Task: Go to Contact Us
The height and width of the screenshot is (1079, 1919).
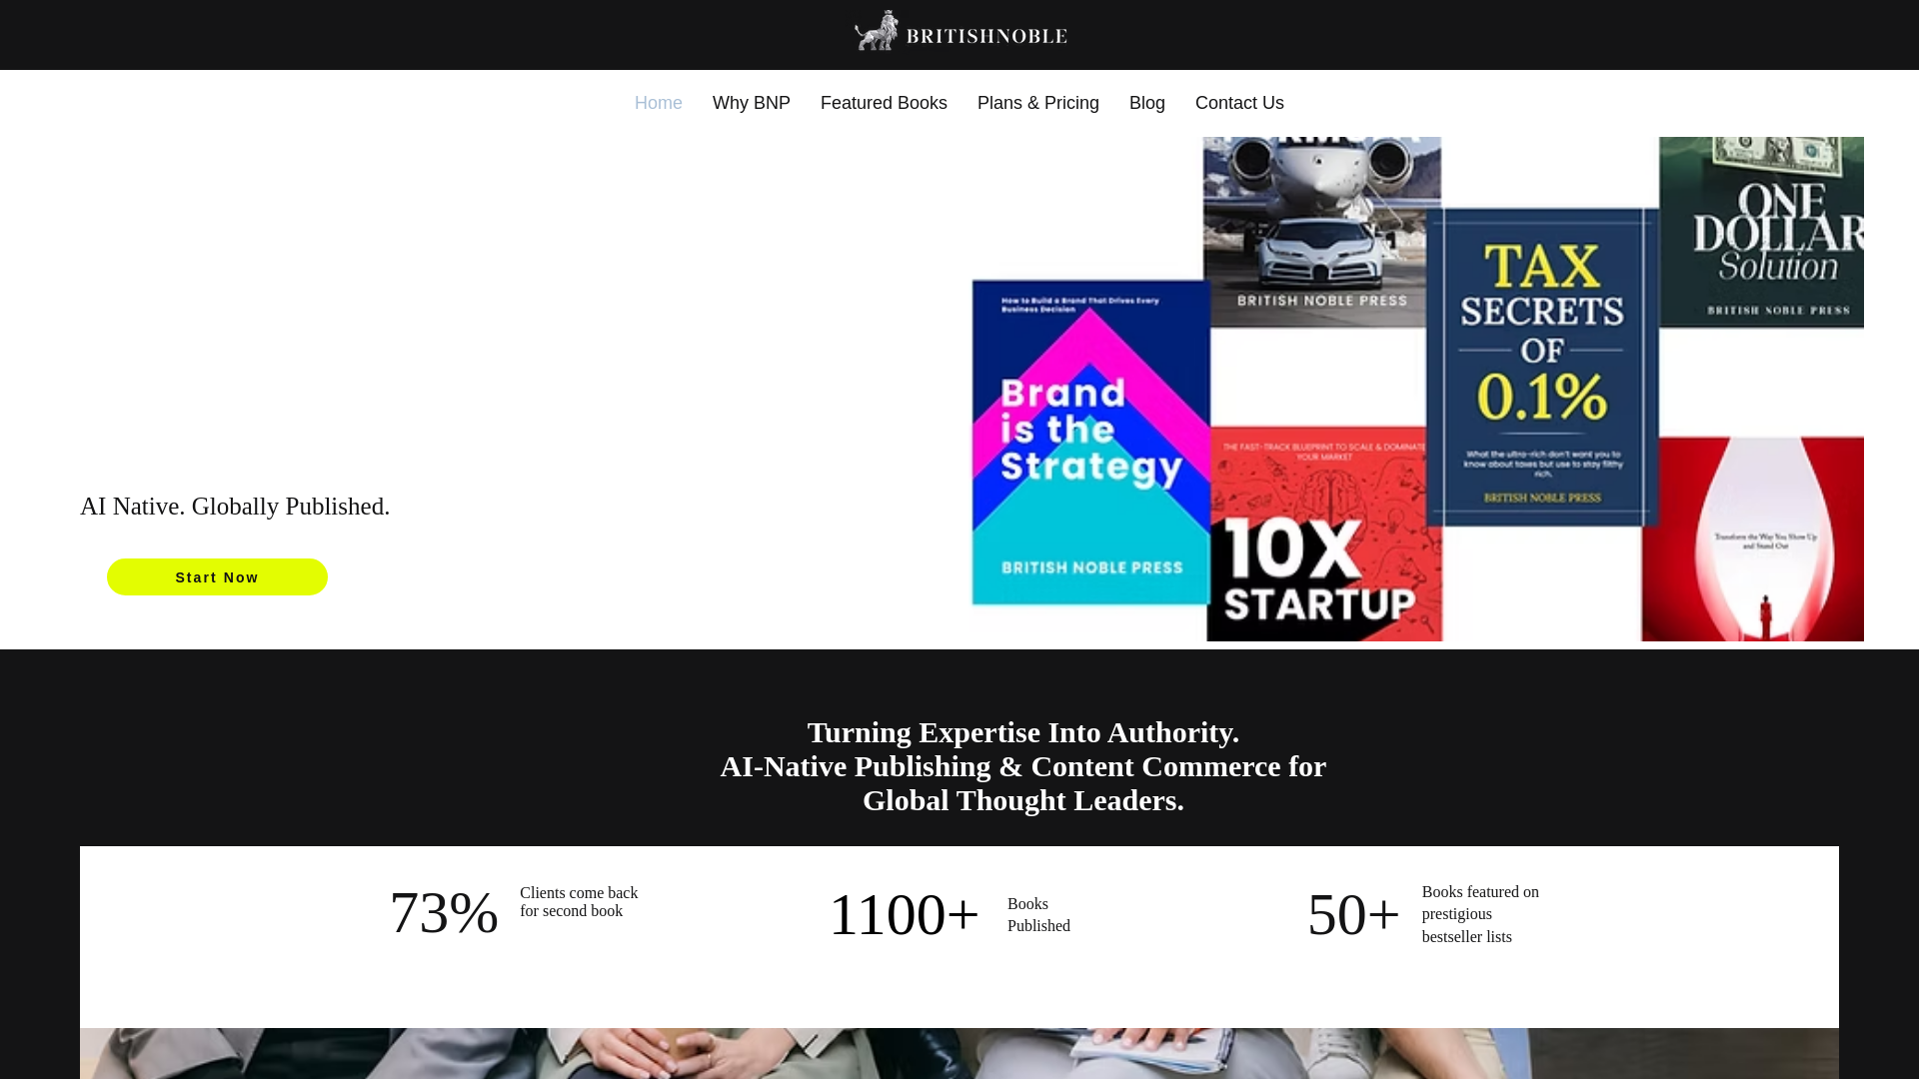Action: (1239, 103)
